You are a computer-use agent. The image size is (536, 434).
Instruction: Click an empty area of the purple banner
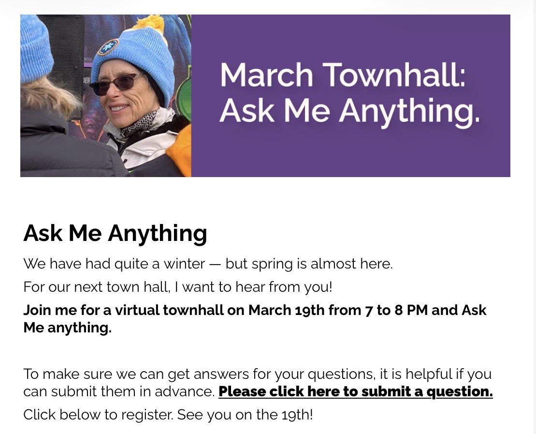coord(348,155)
